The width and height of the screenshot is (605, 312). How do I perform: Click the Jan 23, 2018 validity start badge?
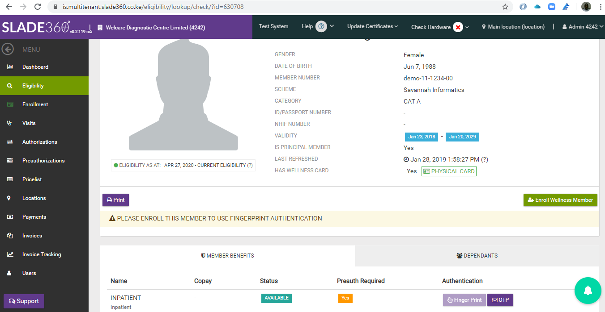(x=422, y=137)
